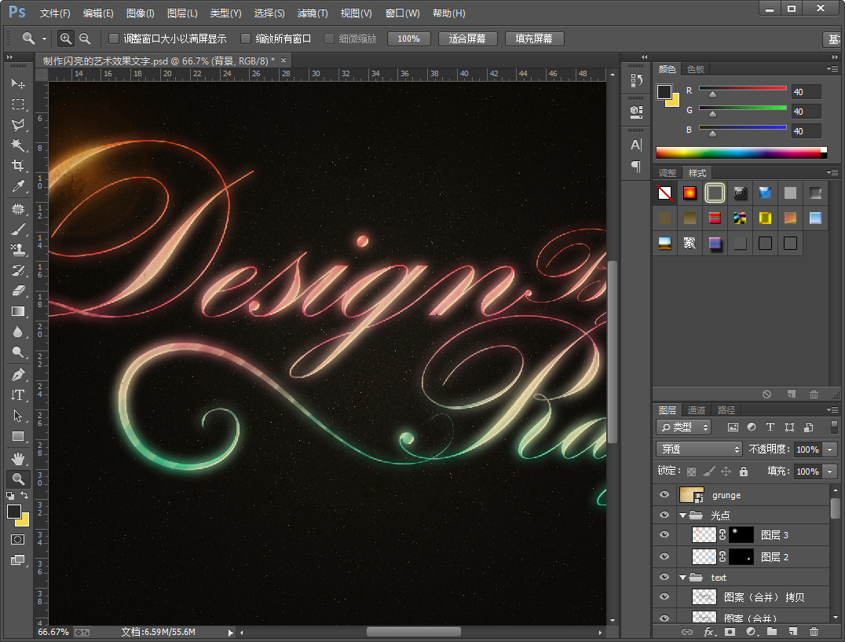This screenshot has width=845, height=642.
Task: Click the zoom out magnifier icon
Action: point(85,39)
